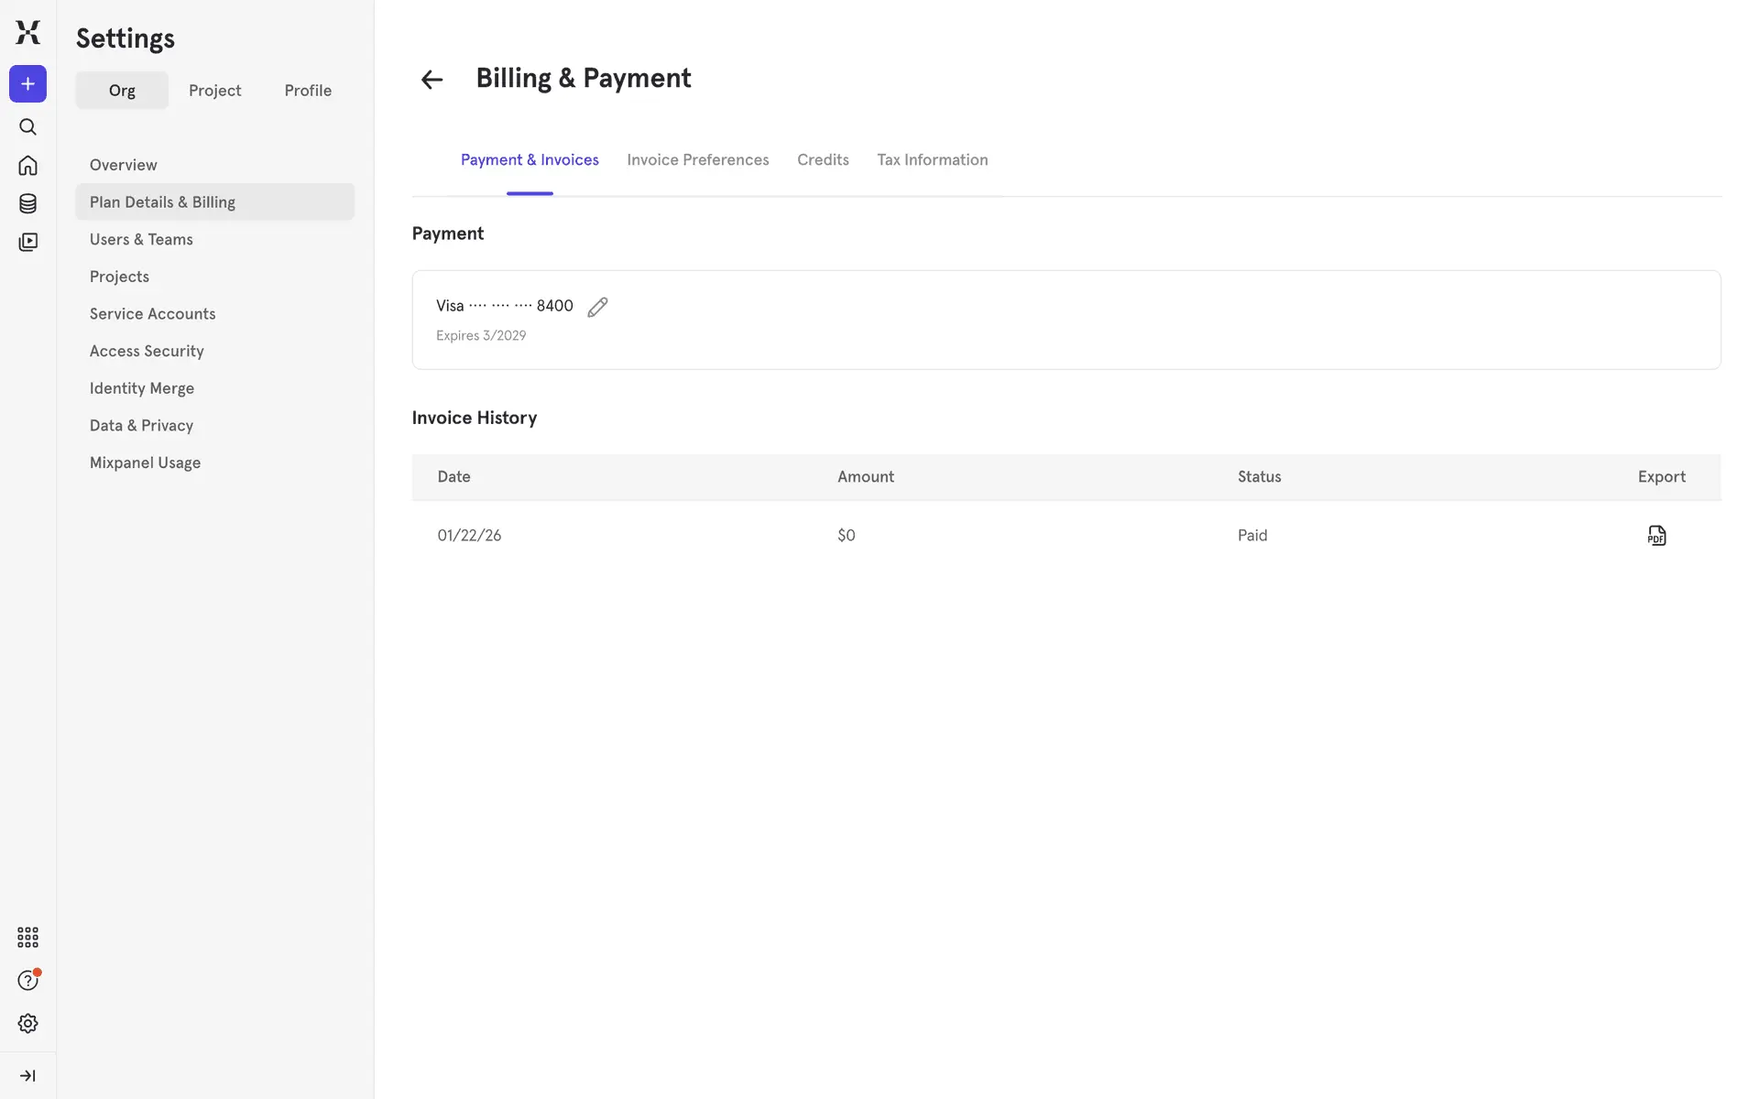
Task: Click the settings gear icon
Action: click(27, 1023)
